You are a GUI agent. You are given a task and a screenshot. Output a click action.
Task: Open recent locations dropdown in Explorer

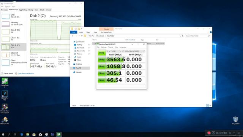pyautogui.click(x=79, y=36)
